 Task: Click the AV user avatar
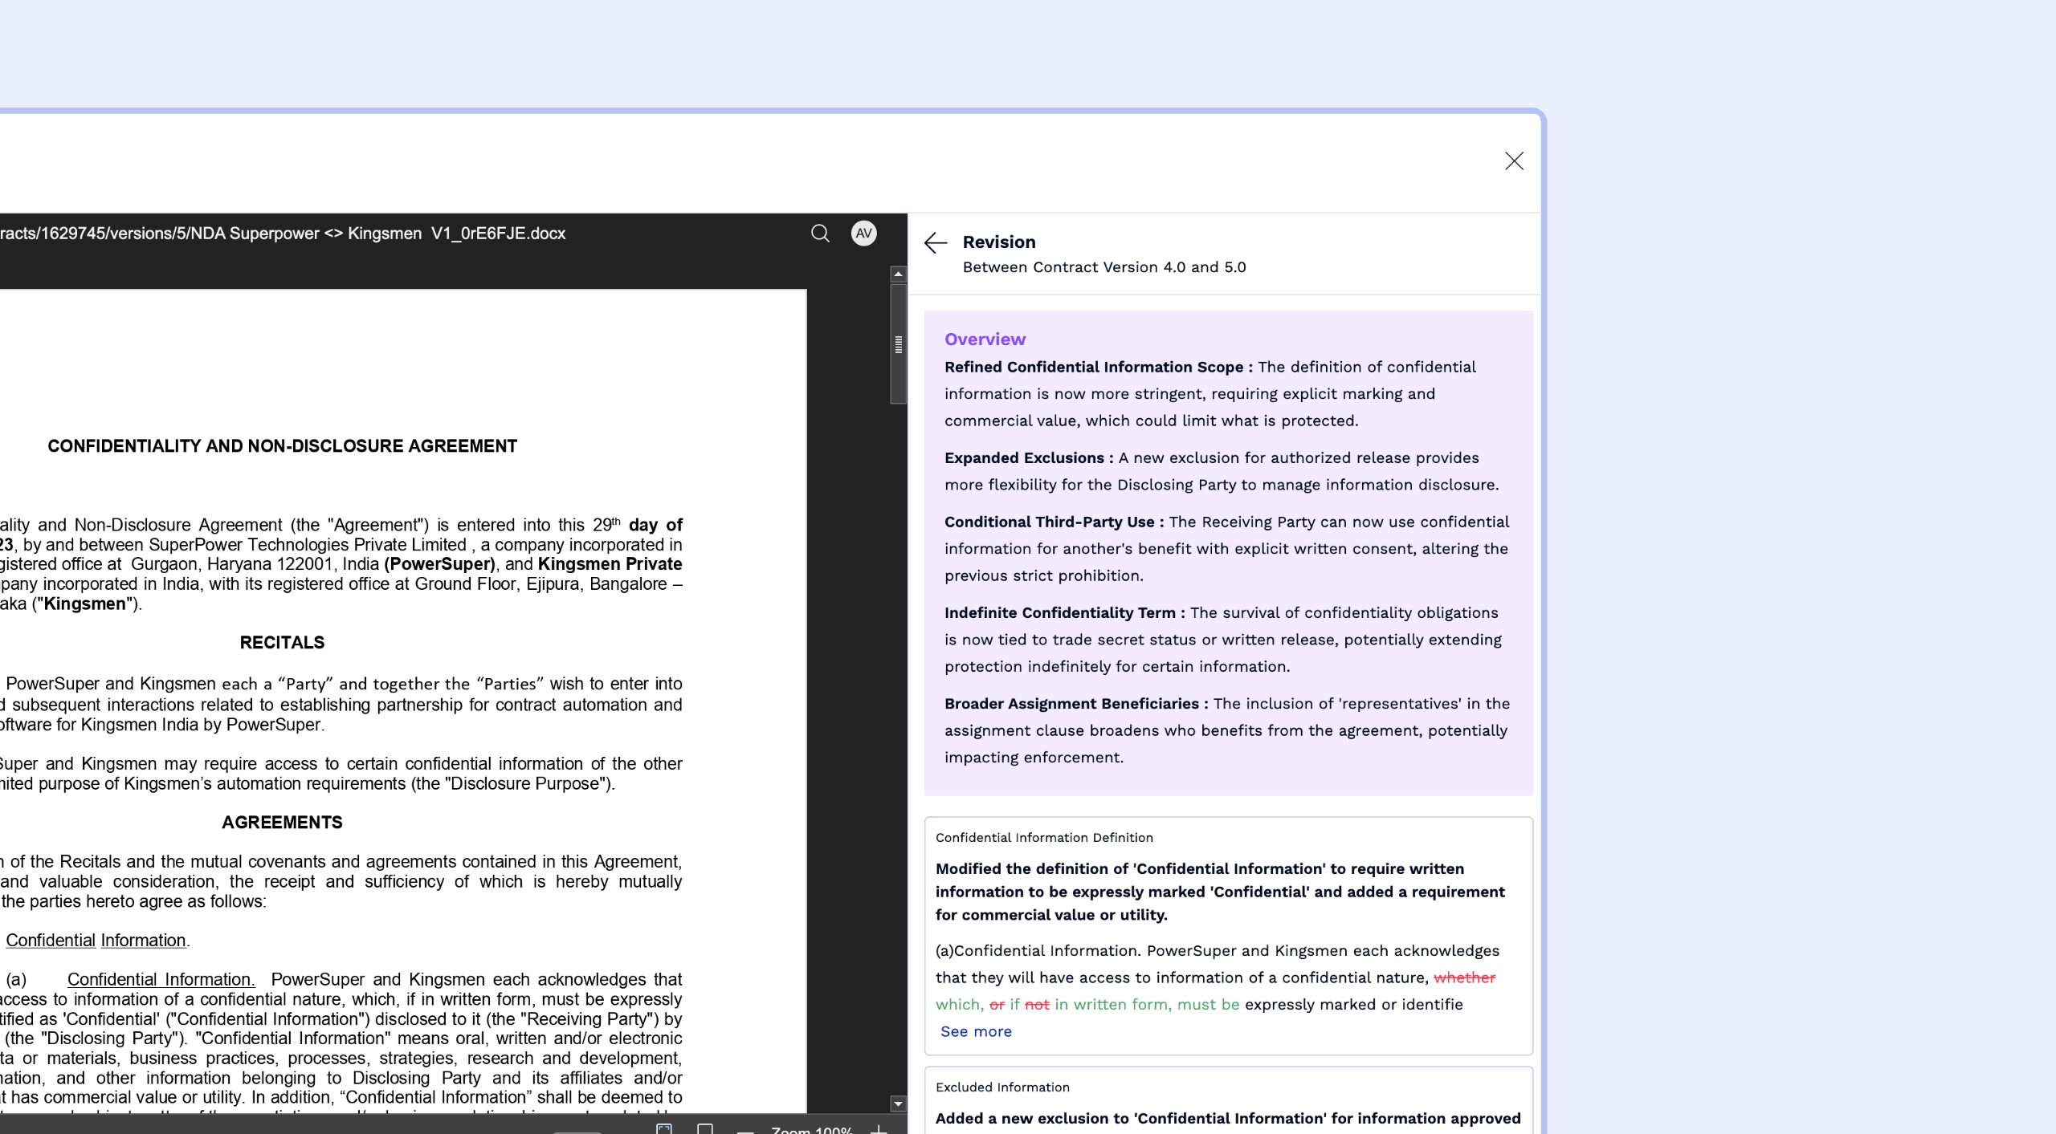click(x=863, y=234)
